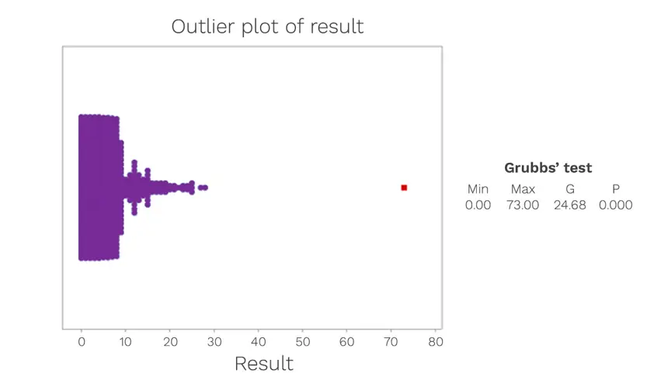Click the x-axis tick label 0
The image size is (647, 387).
point(82,341)
